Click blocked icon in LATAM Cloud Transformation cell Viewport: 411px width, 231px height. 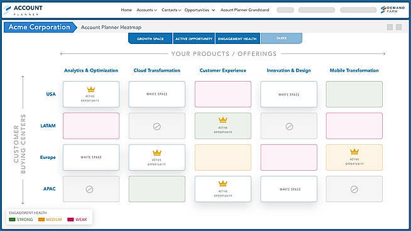tap(156, 127)
